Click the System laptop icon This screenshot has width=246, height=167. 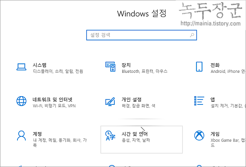point(21,67)
